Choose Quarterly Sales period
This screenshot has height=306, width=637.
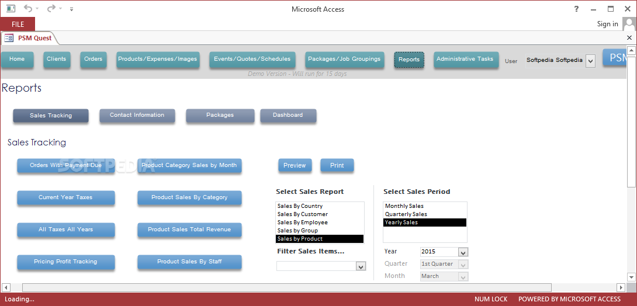425,214
